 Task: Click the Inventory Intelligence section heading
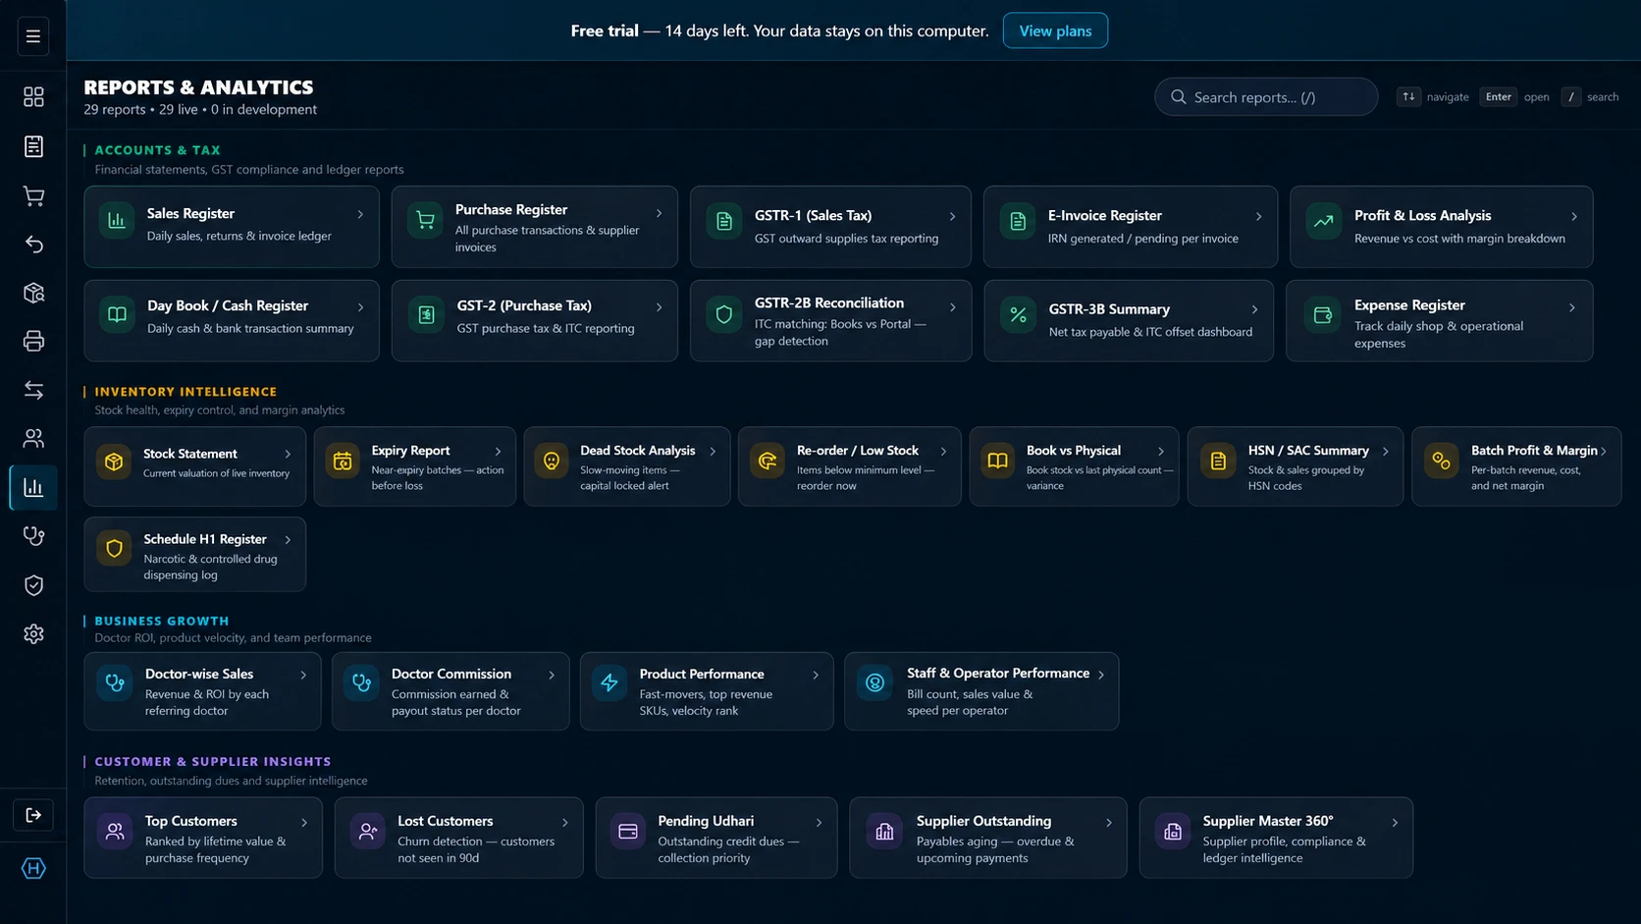tap(185, 392)
